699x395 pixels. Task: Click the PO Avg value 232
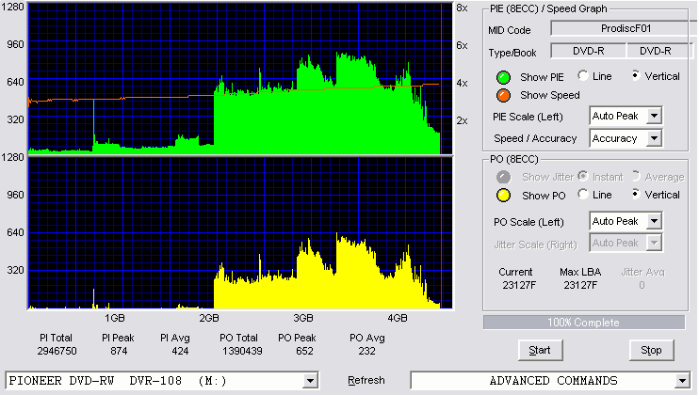[x=366, y=351]
